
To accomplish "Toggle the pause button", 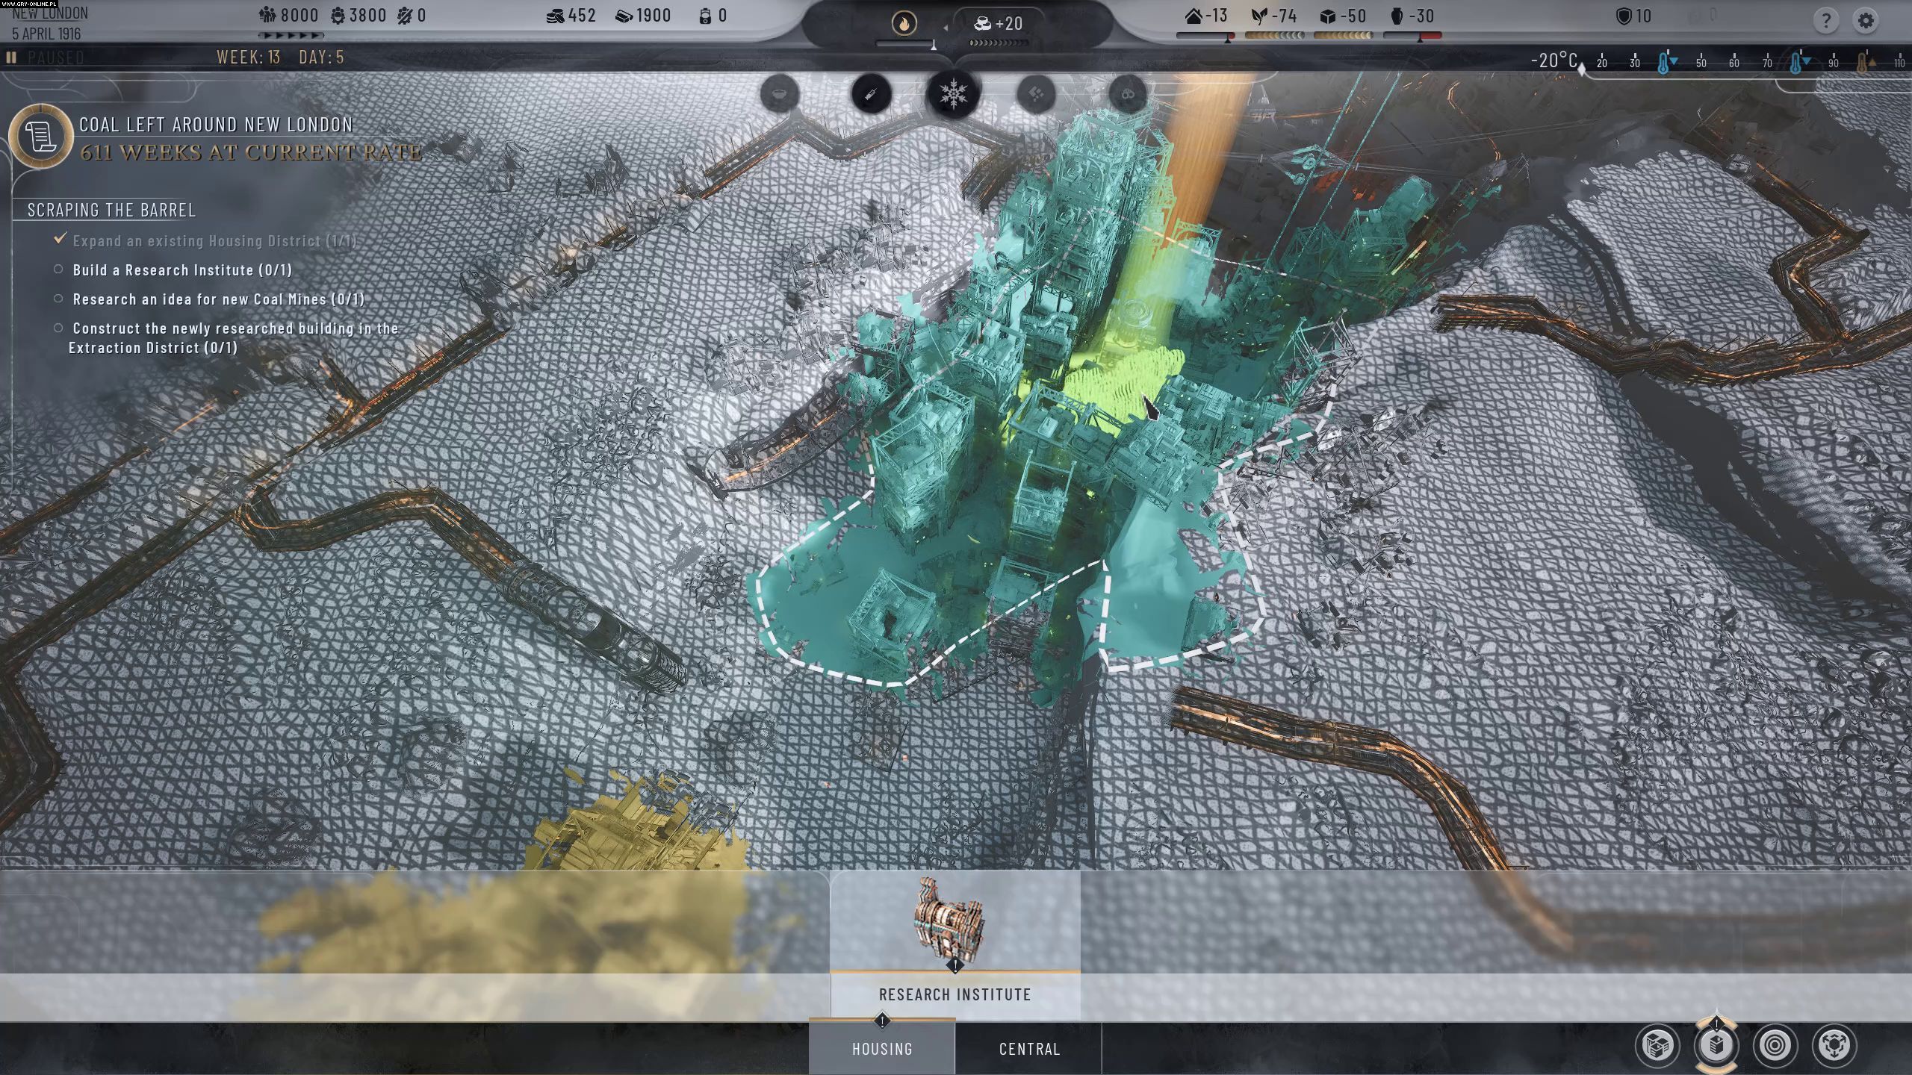I will (11, 57).
